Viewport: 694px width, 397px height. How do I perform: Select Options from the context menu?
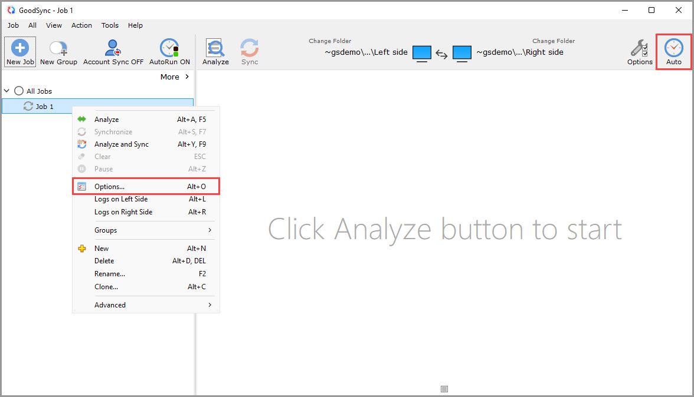pos(110,186)
